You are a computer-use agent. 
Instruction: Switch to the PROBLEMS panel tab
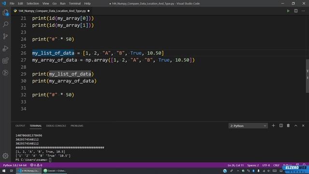coord(77,126)
